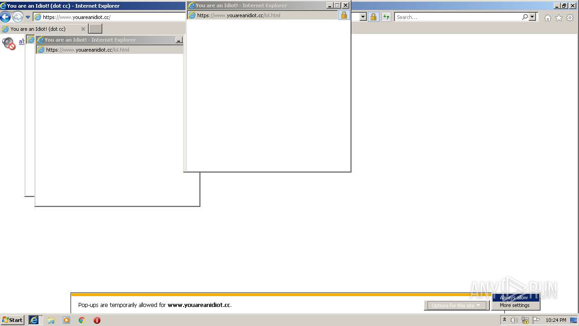Expand the address bar autocomplete dropdown

point(363,17)
